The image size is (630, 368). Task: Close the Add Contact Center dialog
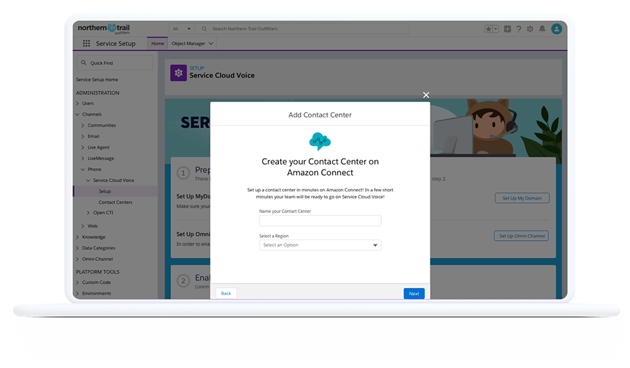click(426, 95)
